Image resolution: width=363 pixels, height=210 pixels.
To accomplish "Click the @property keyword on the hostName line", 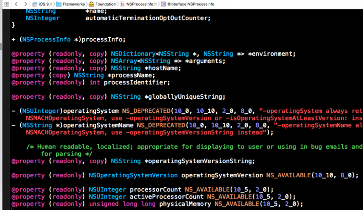I will [x=28, y=68].
